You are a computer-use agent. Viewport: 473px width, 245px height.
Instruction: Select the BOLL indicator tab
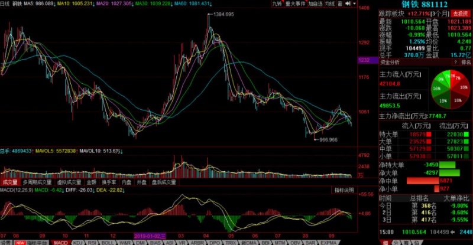[108, 242]
